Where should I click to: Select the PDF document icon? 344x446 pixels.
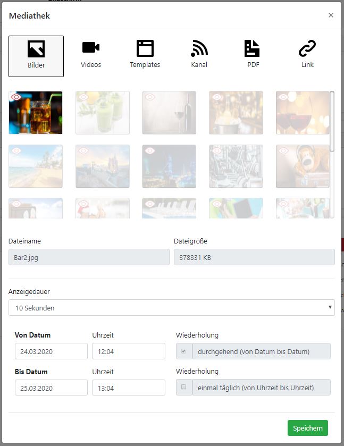point(252,48)
